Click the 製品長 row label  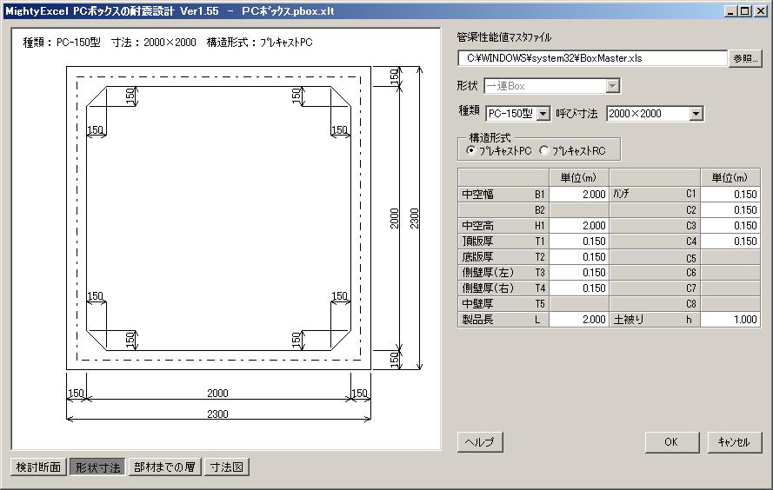(477, 320)
